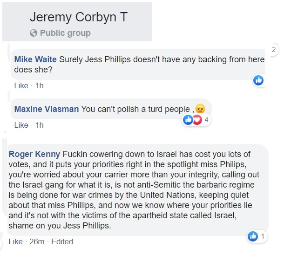Like Maxine Vlasman's comment
Image resolution: width=291 pixels, height=254 pixels.
click(21, 125)
